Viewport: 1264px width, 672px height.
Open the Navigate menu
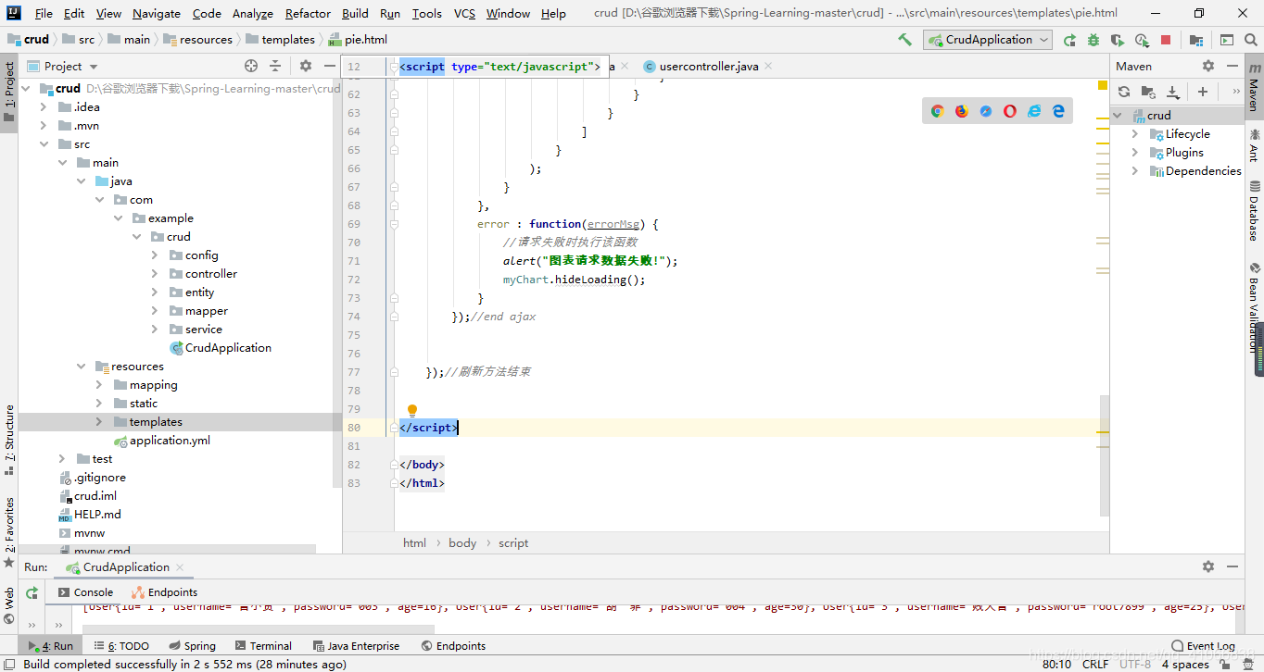[157, 13]
